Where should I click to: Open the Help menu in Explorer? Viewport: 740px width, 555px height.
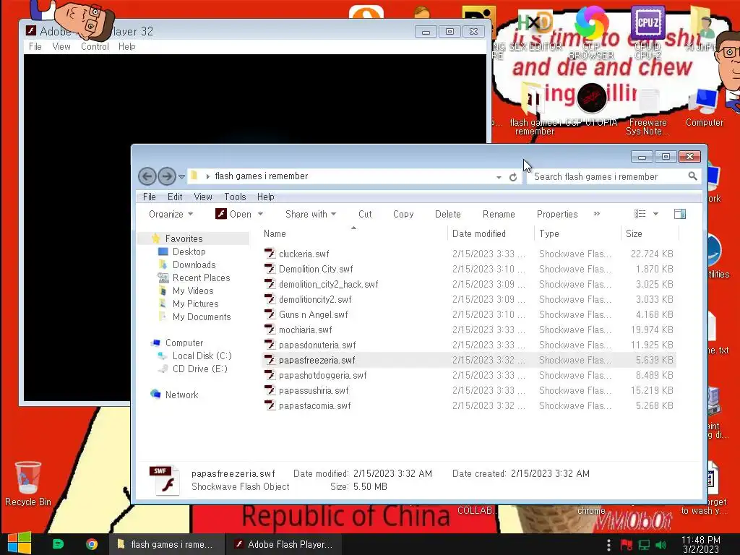tap(266, 197)
